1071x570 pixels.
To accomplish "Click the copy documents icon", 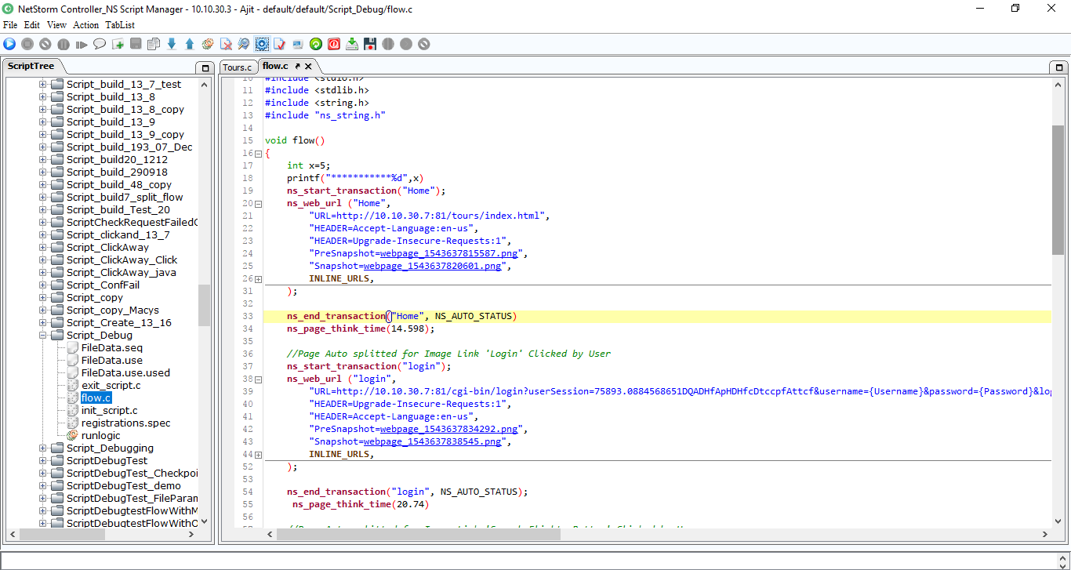I will 154,44.
